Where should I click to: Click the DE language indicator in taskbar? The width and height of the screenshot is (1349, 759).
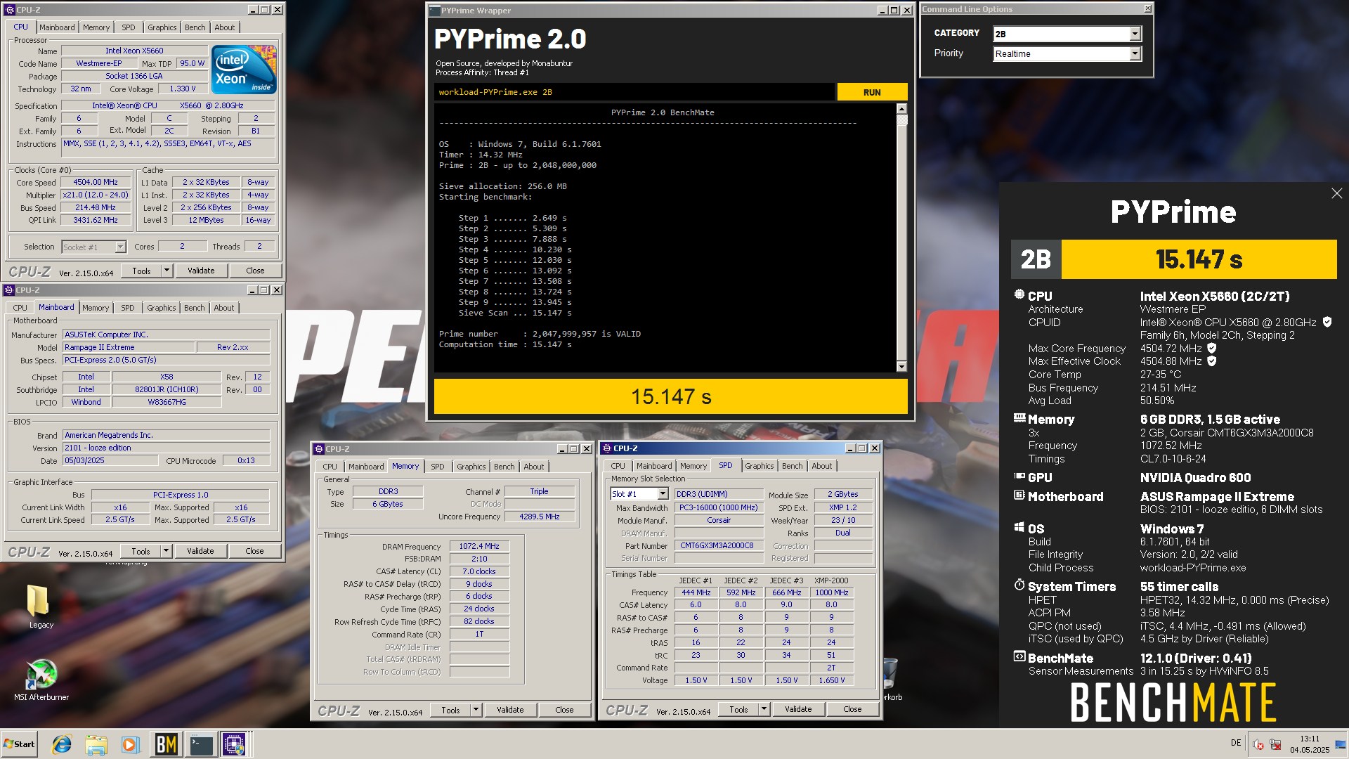[1236, 743]
